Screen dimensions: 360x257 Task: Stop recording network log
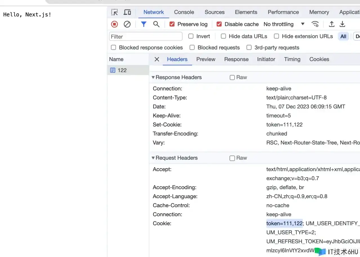pos(114,24)
